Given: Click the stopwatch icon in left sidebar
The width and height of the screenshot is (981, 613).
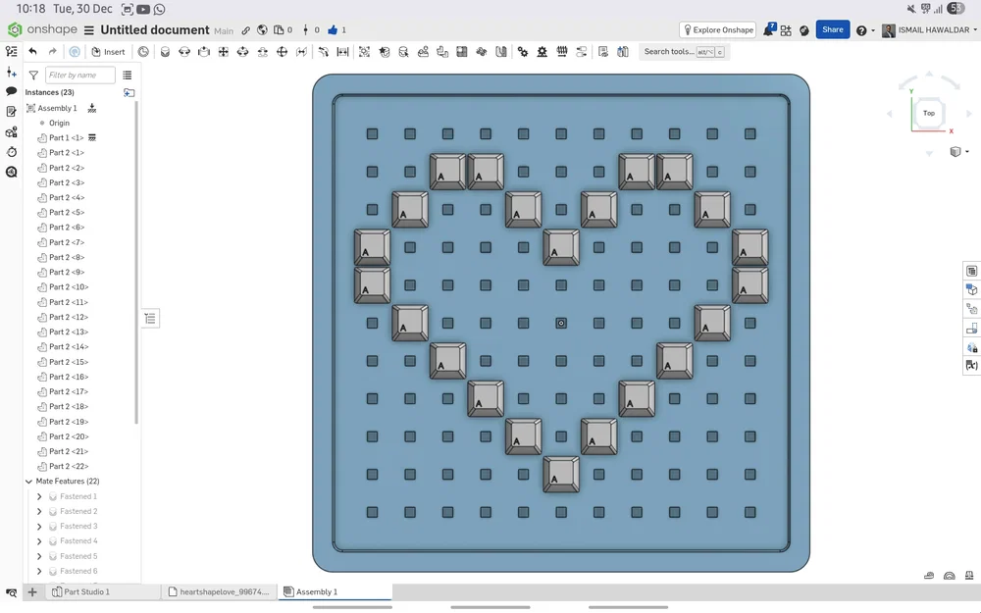Looking at the screenshot, I should coord(11,152).
